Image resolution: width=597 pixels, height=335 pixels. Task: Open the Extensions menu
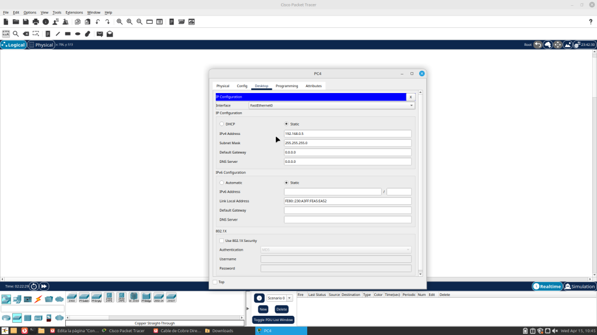[x=74, y=12]
